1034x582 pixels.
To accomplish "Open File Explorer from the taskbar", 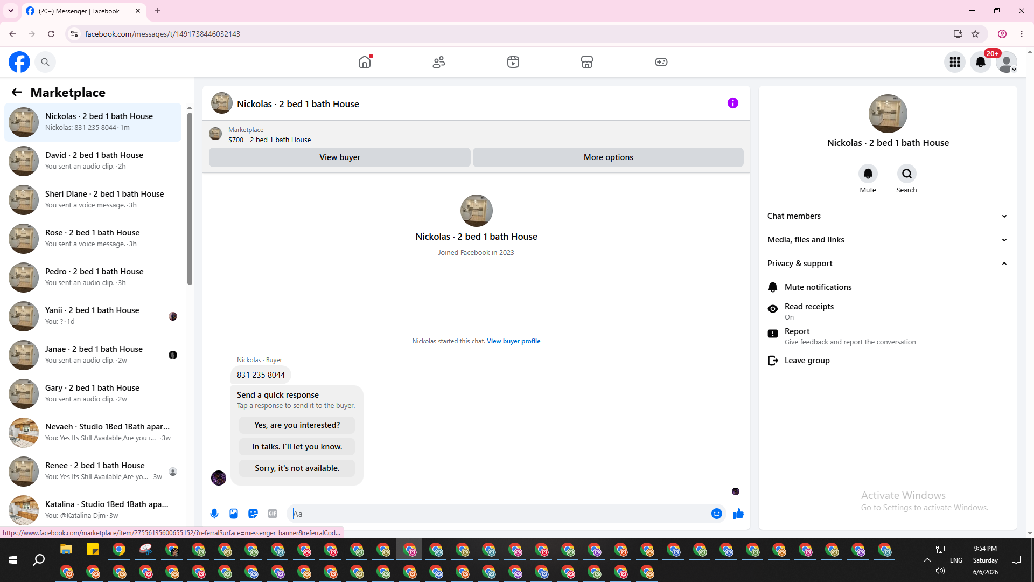I will pyautogui.click(x=66, y=550).
